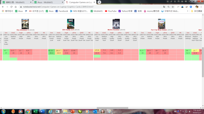Open the translate page icon in address bar
This screenshot has height=114, width=204.
[x=164, y=7]
